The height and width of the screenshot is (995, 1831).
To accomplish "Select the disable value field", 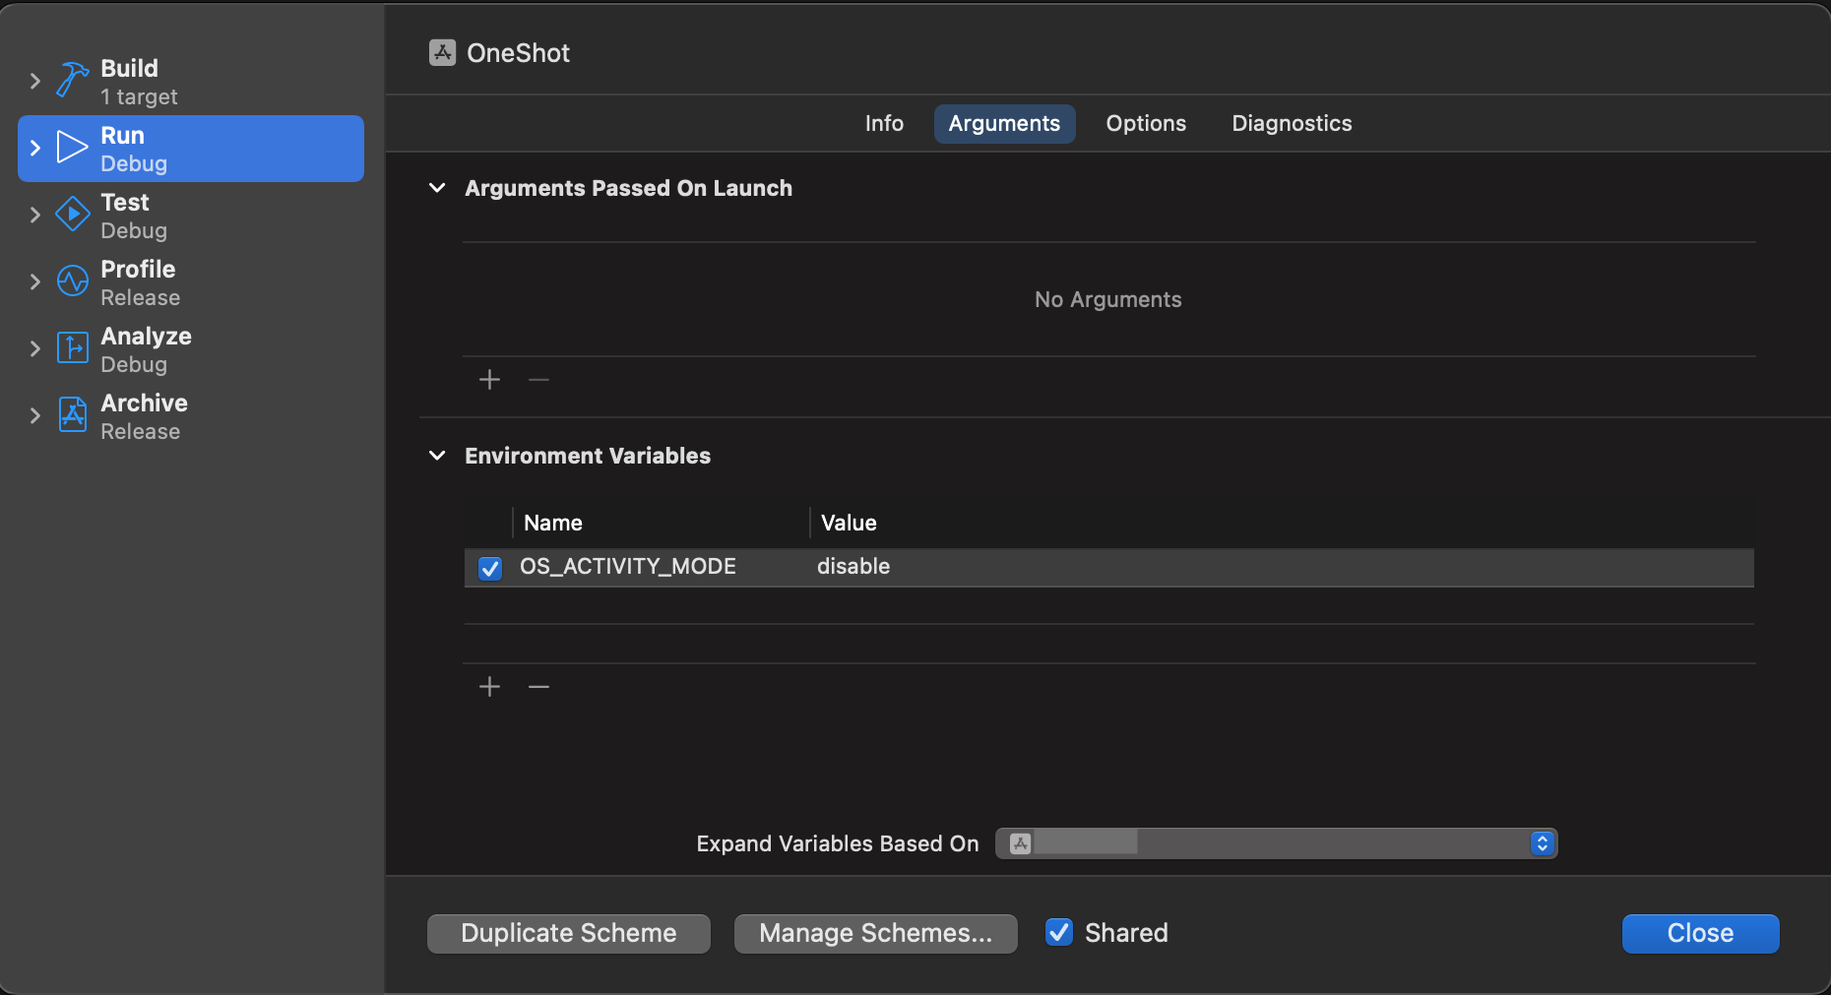I will click(x=853, y=567).
